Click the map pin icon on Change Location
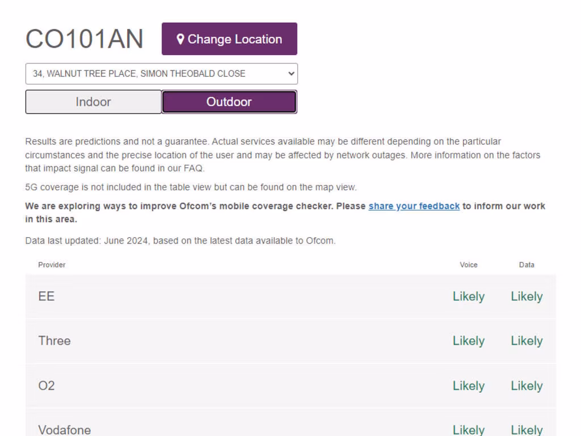 point(180,39)
